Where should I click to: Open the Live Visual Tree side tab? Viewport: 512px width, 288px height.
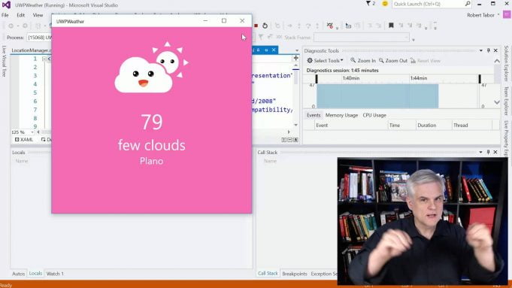pos(4,62)
